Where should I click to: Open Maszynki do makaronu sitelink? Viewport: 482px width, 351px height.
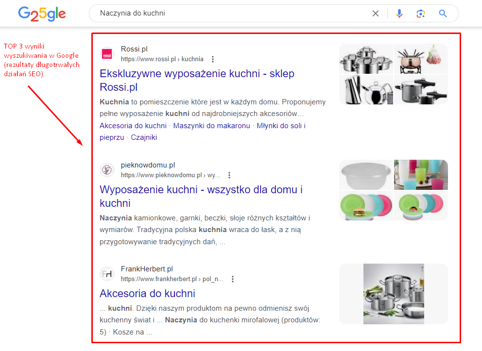211,126
